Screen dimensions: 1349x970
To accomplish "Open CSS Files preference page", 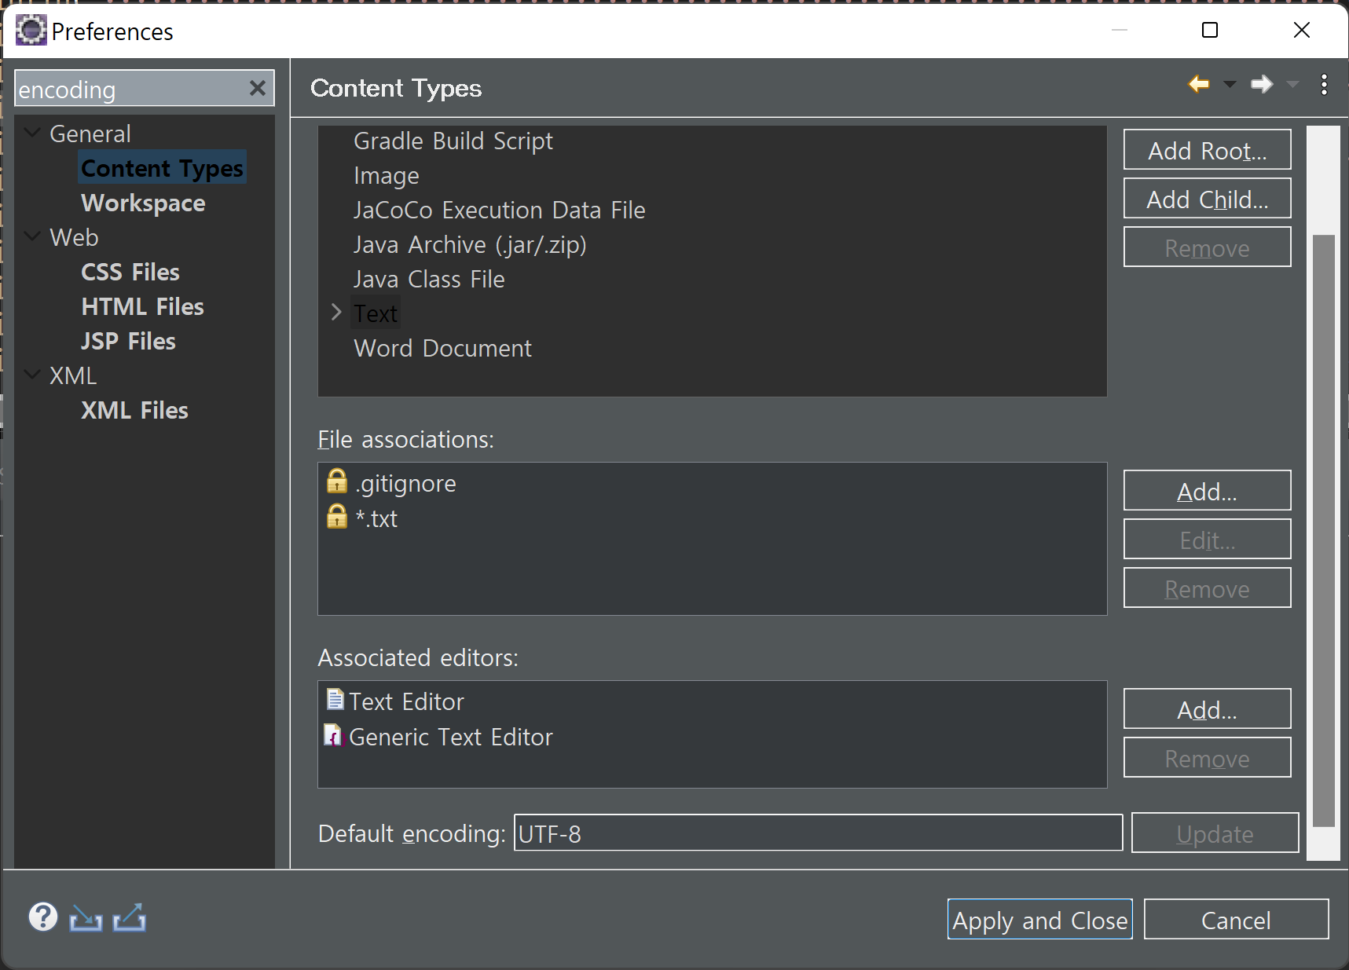I will (x=130, y=272).
